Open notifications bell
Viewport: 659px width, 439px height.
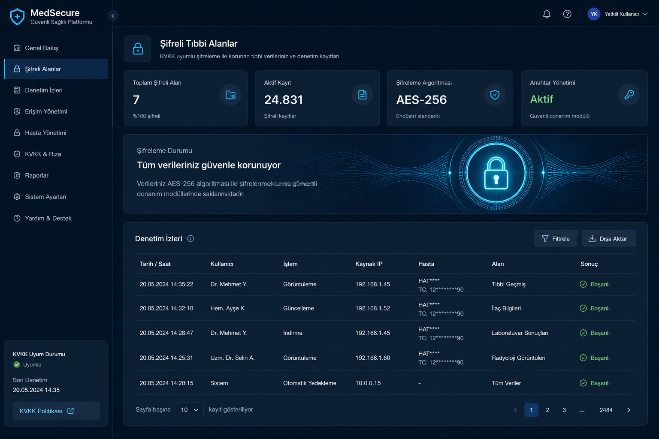[x=547, y=14]
